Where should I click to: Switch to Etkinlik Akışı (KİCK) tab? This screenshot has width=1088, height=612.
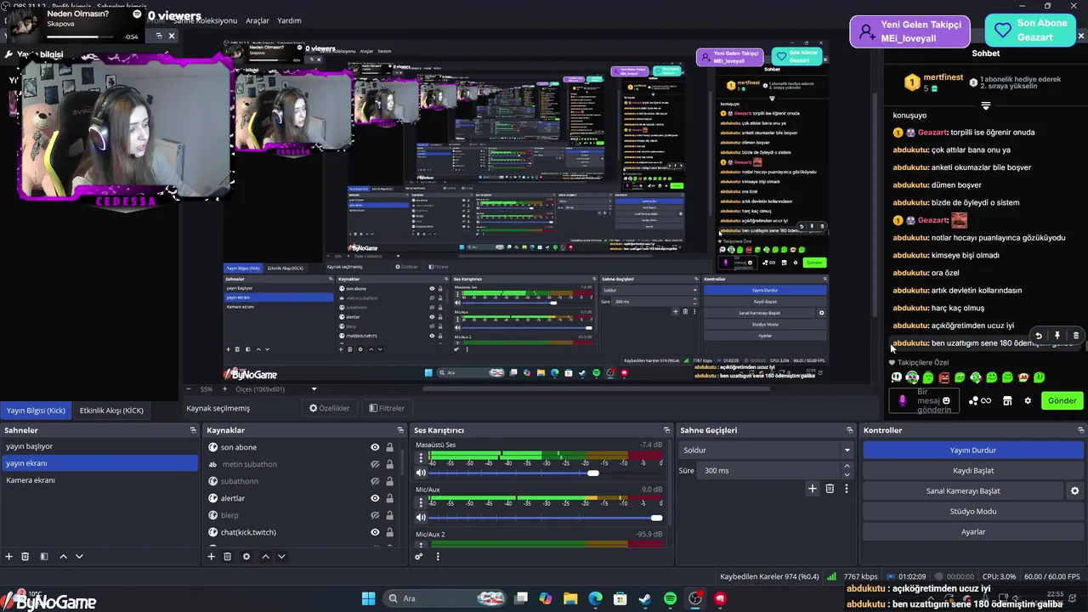pyautogui.click(x=111, y=411)
